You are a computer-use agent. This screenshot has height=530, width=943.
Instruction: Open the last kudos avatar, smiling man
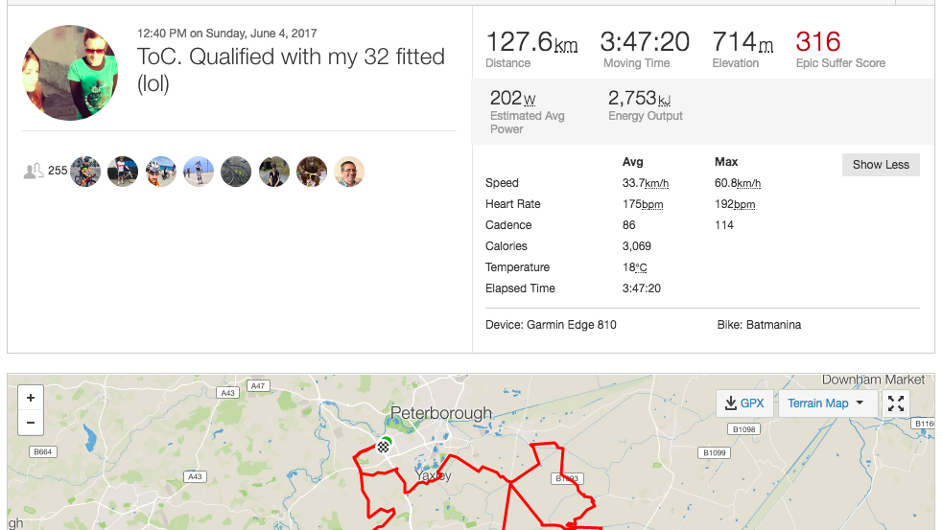(x=349, y=172)
